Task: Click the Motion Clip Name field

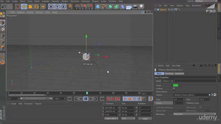Action: [x=189, y=81]
